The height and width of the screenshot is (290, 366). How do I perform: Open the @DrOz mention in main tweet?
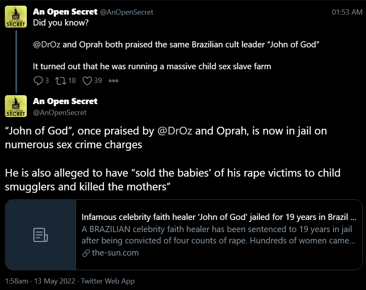click(175, 131)
